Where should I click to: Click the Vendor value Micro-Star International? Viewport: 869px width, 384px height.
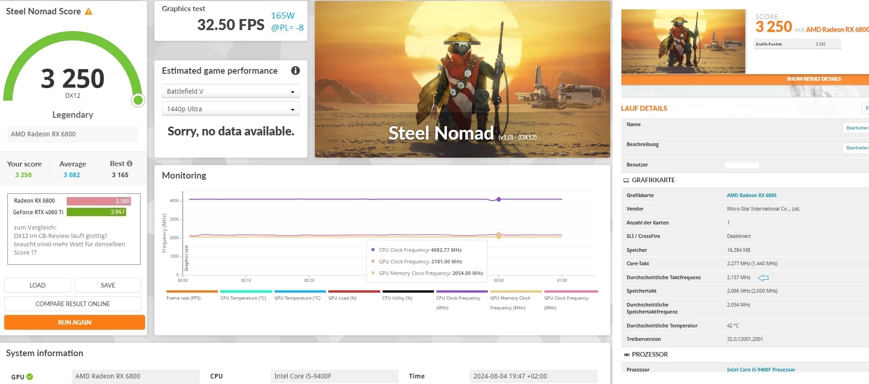pyautogui.click(x=763, y=209)
